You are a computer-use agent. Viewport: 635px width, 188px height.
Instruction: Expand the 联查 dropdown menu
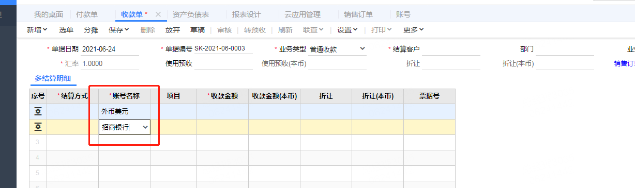click(321, 30)
